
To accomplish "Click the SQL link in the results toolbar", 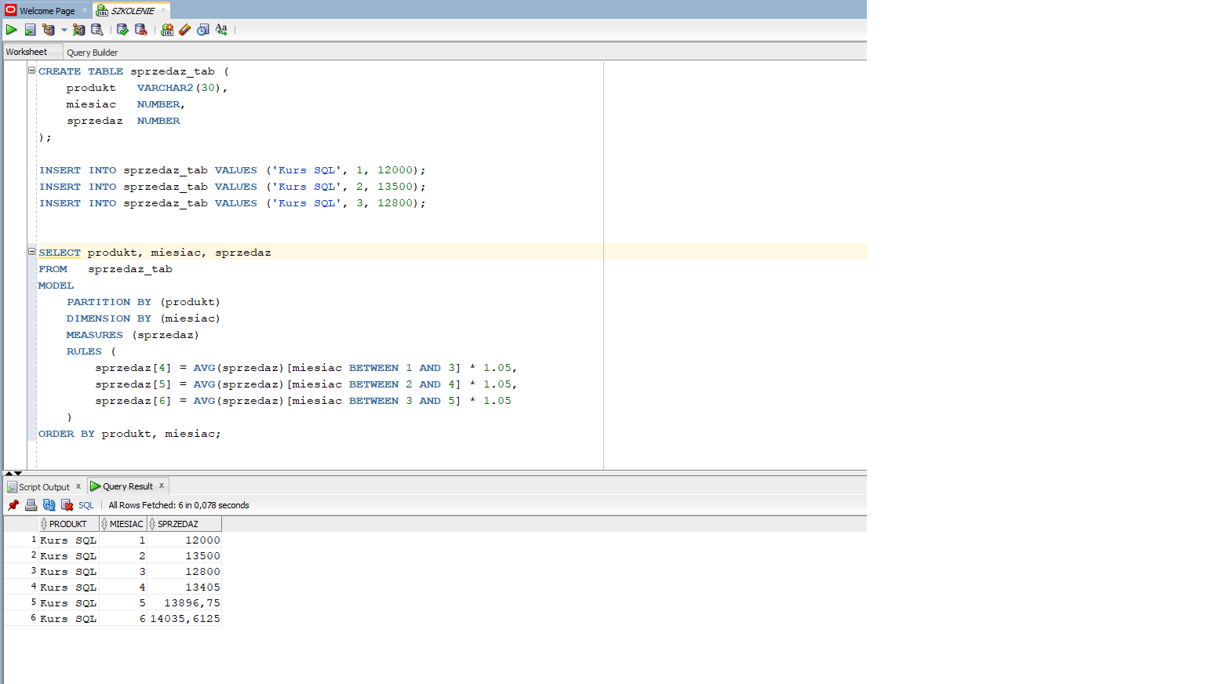I will pyautogui.click(x=86, y=506).
